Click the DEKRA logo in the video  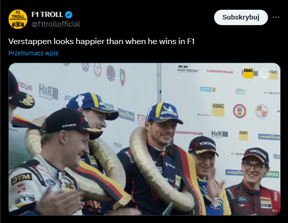coord(272,174)
